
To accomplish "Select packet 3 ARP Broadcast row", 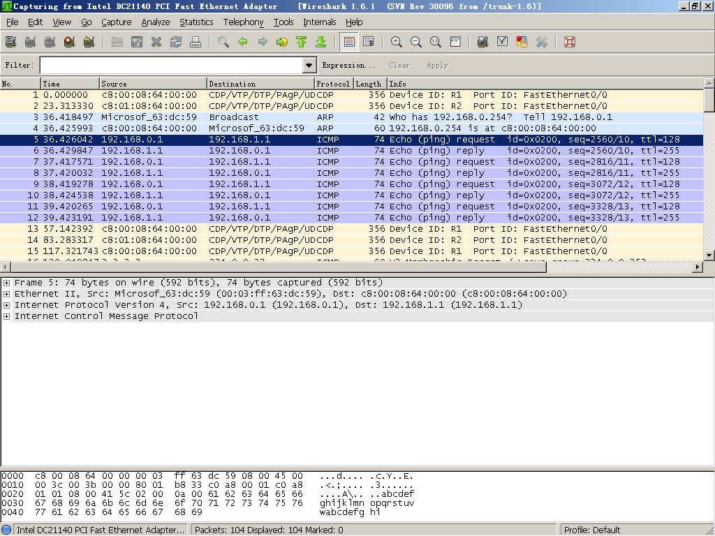I will click(x=352, y=117).
